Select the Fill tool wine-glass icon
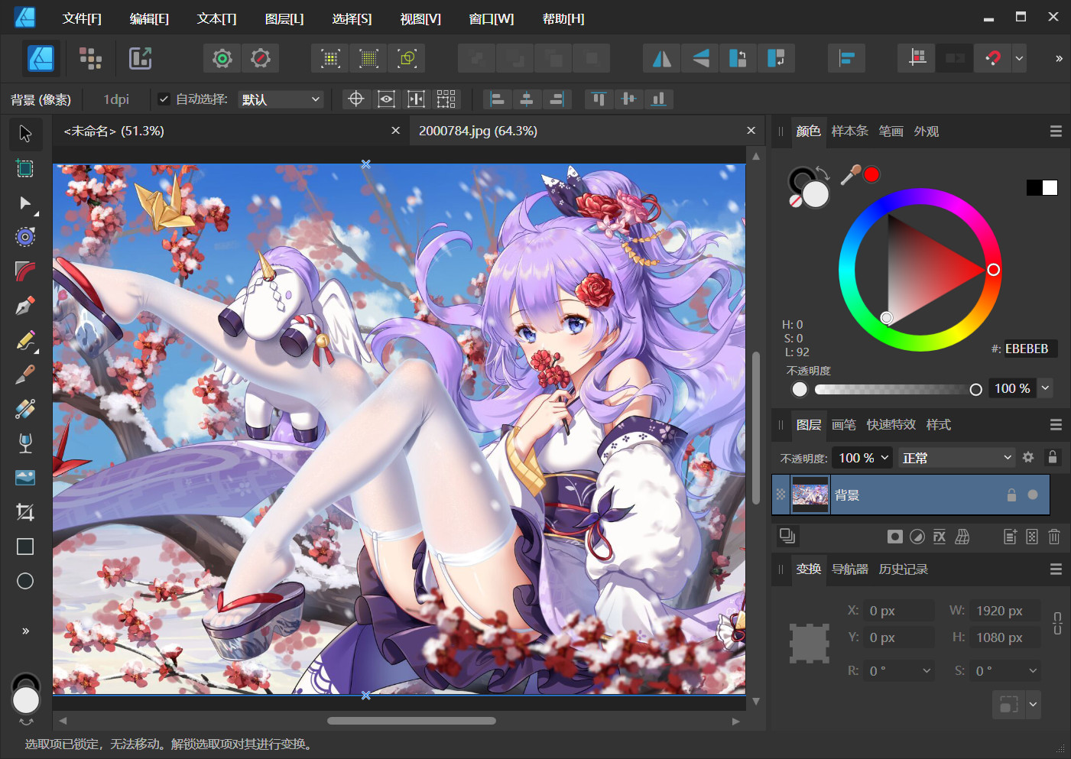The width and height of the screenshot is (1071, 759). [25, 443]
